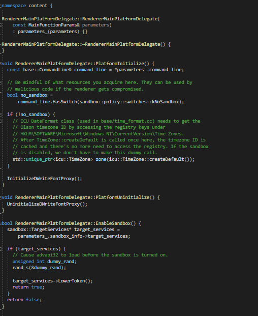The width and height of the screenshot is (258, 316).
Task: Collapse fold marker beside PlatformUninitialize function
Action: point(1,197)
